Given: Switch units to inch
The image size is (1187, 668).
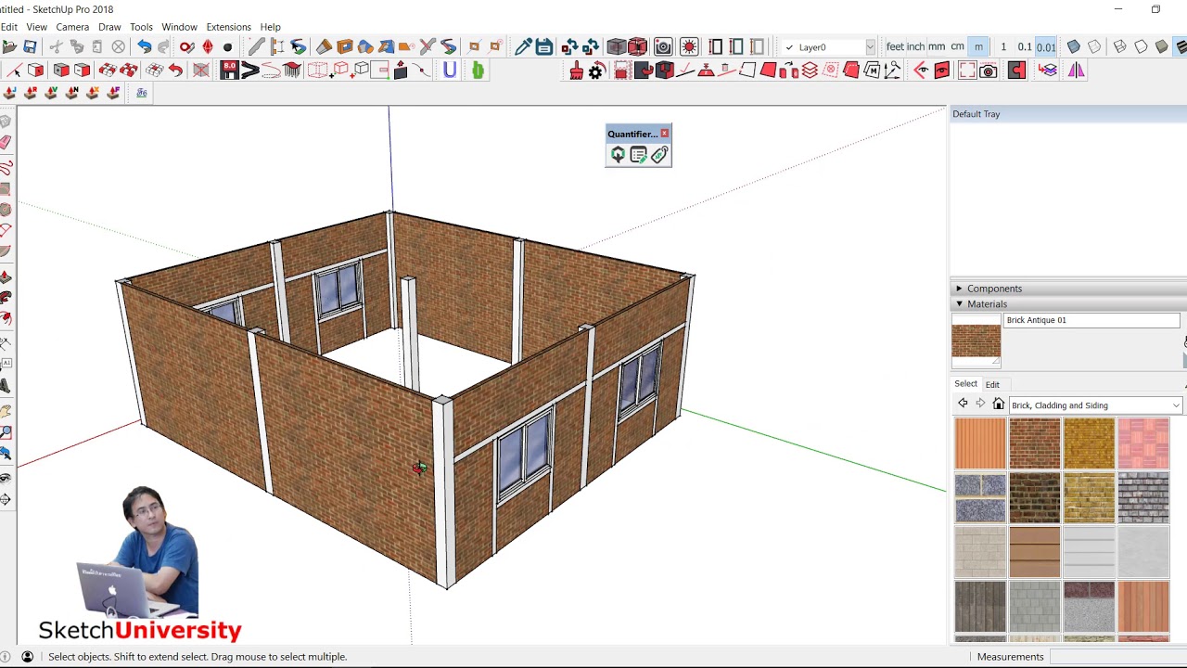Looking at the screenshot, I should [915, 47].
